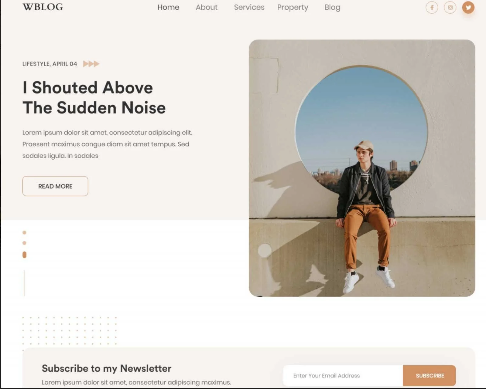Click the LIFESTYLE, APRIL 04 category label
This screenshot has height=389, width=486.
point(50,64)
